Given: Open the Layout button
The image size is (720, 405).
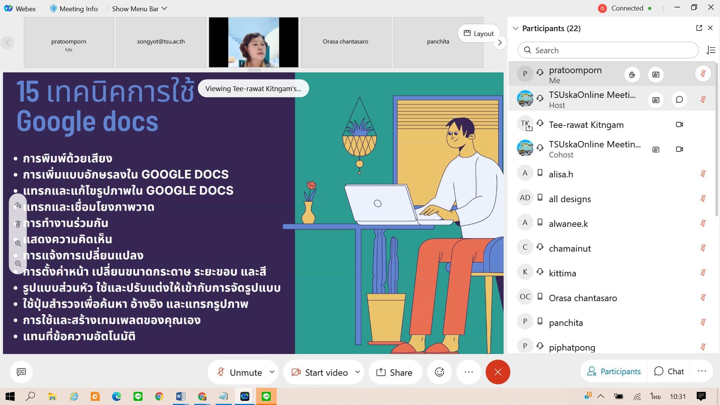Looking at the screenshot, I should pos(479,33).
